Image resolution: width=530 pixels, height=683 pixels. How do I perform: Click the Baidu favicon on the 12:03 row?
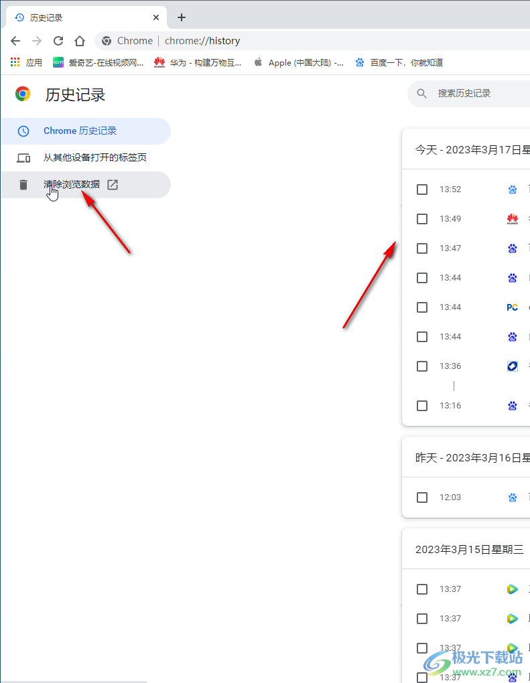point(513,498)
